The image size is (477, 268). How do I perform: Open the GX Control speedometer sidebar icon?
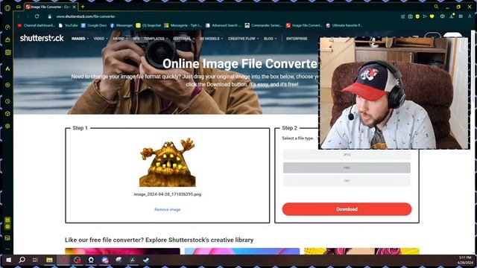coord(7,28)
